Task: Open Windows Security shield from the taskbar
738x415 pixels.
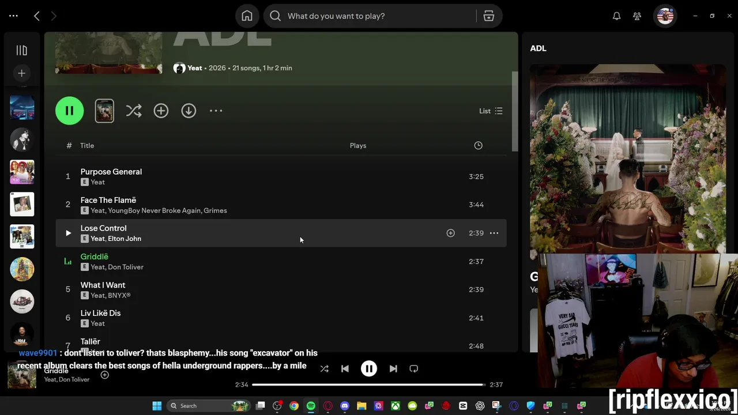Action: [530, 406]
